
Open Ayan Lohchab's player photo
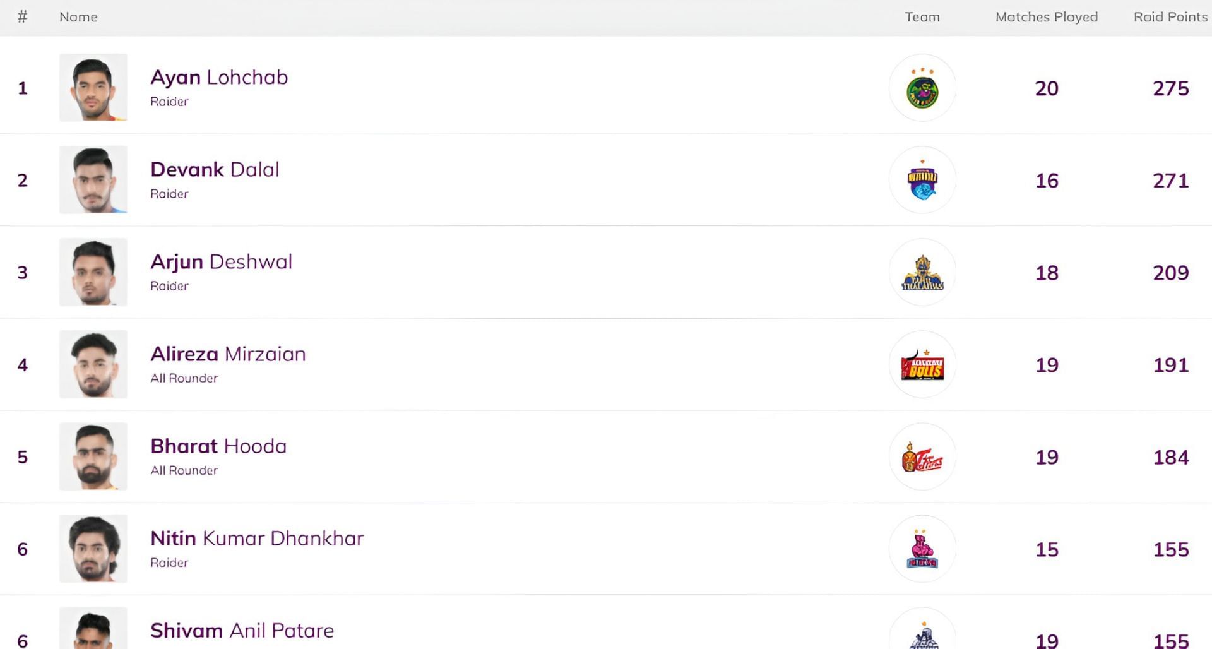(93, 88)
